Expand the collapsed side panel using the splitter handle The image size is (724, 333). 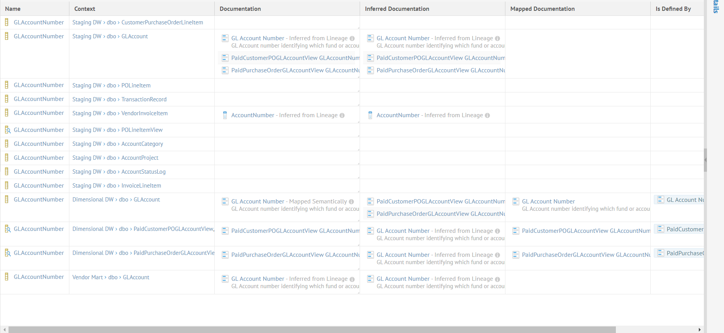(x=705, y=160)
